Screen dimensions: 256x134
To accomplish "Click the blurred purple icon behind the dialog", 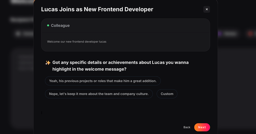I will pos(220,33).
